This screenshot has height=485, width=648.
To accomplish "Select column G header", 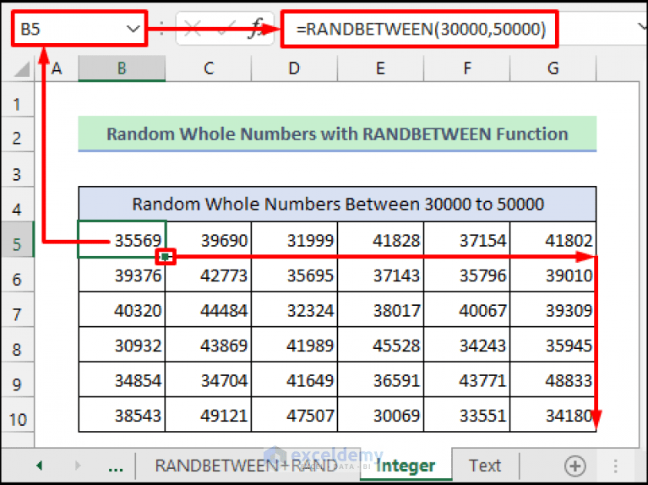I will pyautogui.click(x=553, y=68).
